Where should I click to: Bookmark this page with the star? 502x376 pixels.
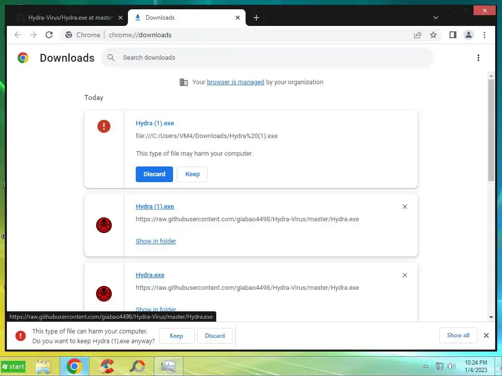[x=433, y=35]
